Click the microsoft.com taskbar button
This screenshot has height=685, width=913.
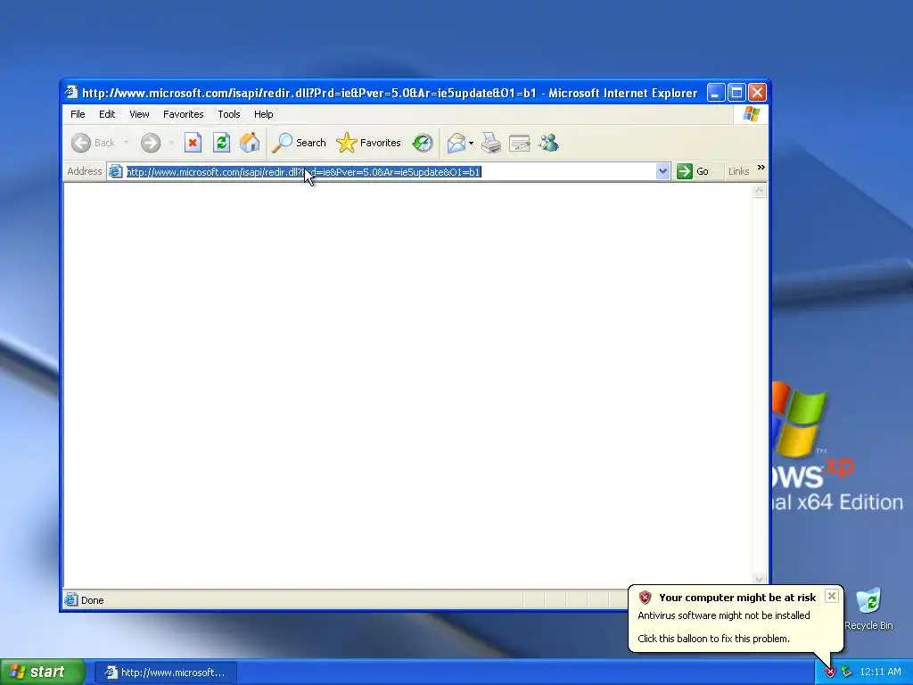[166, 673]
